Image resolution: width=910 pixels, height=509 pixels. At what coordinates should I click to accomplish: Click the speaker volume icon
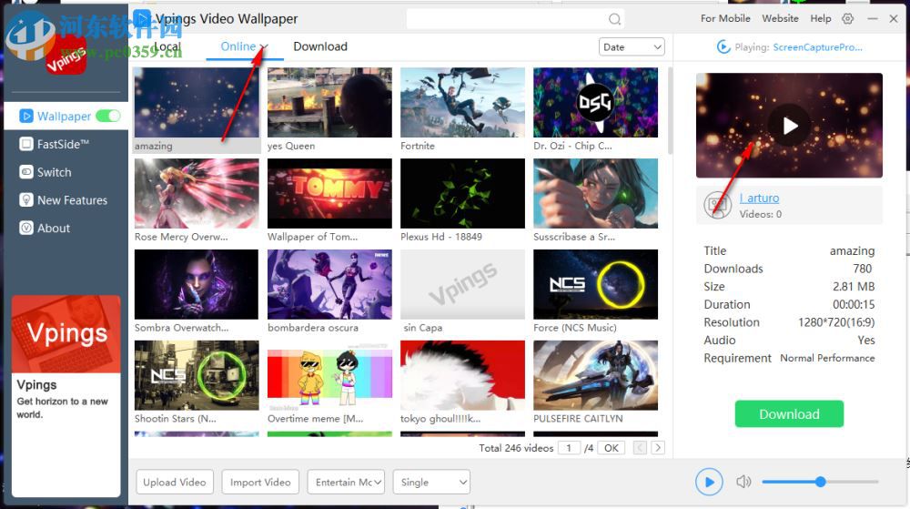pyautogui.click(x=743, y=482)
